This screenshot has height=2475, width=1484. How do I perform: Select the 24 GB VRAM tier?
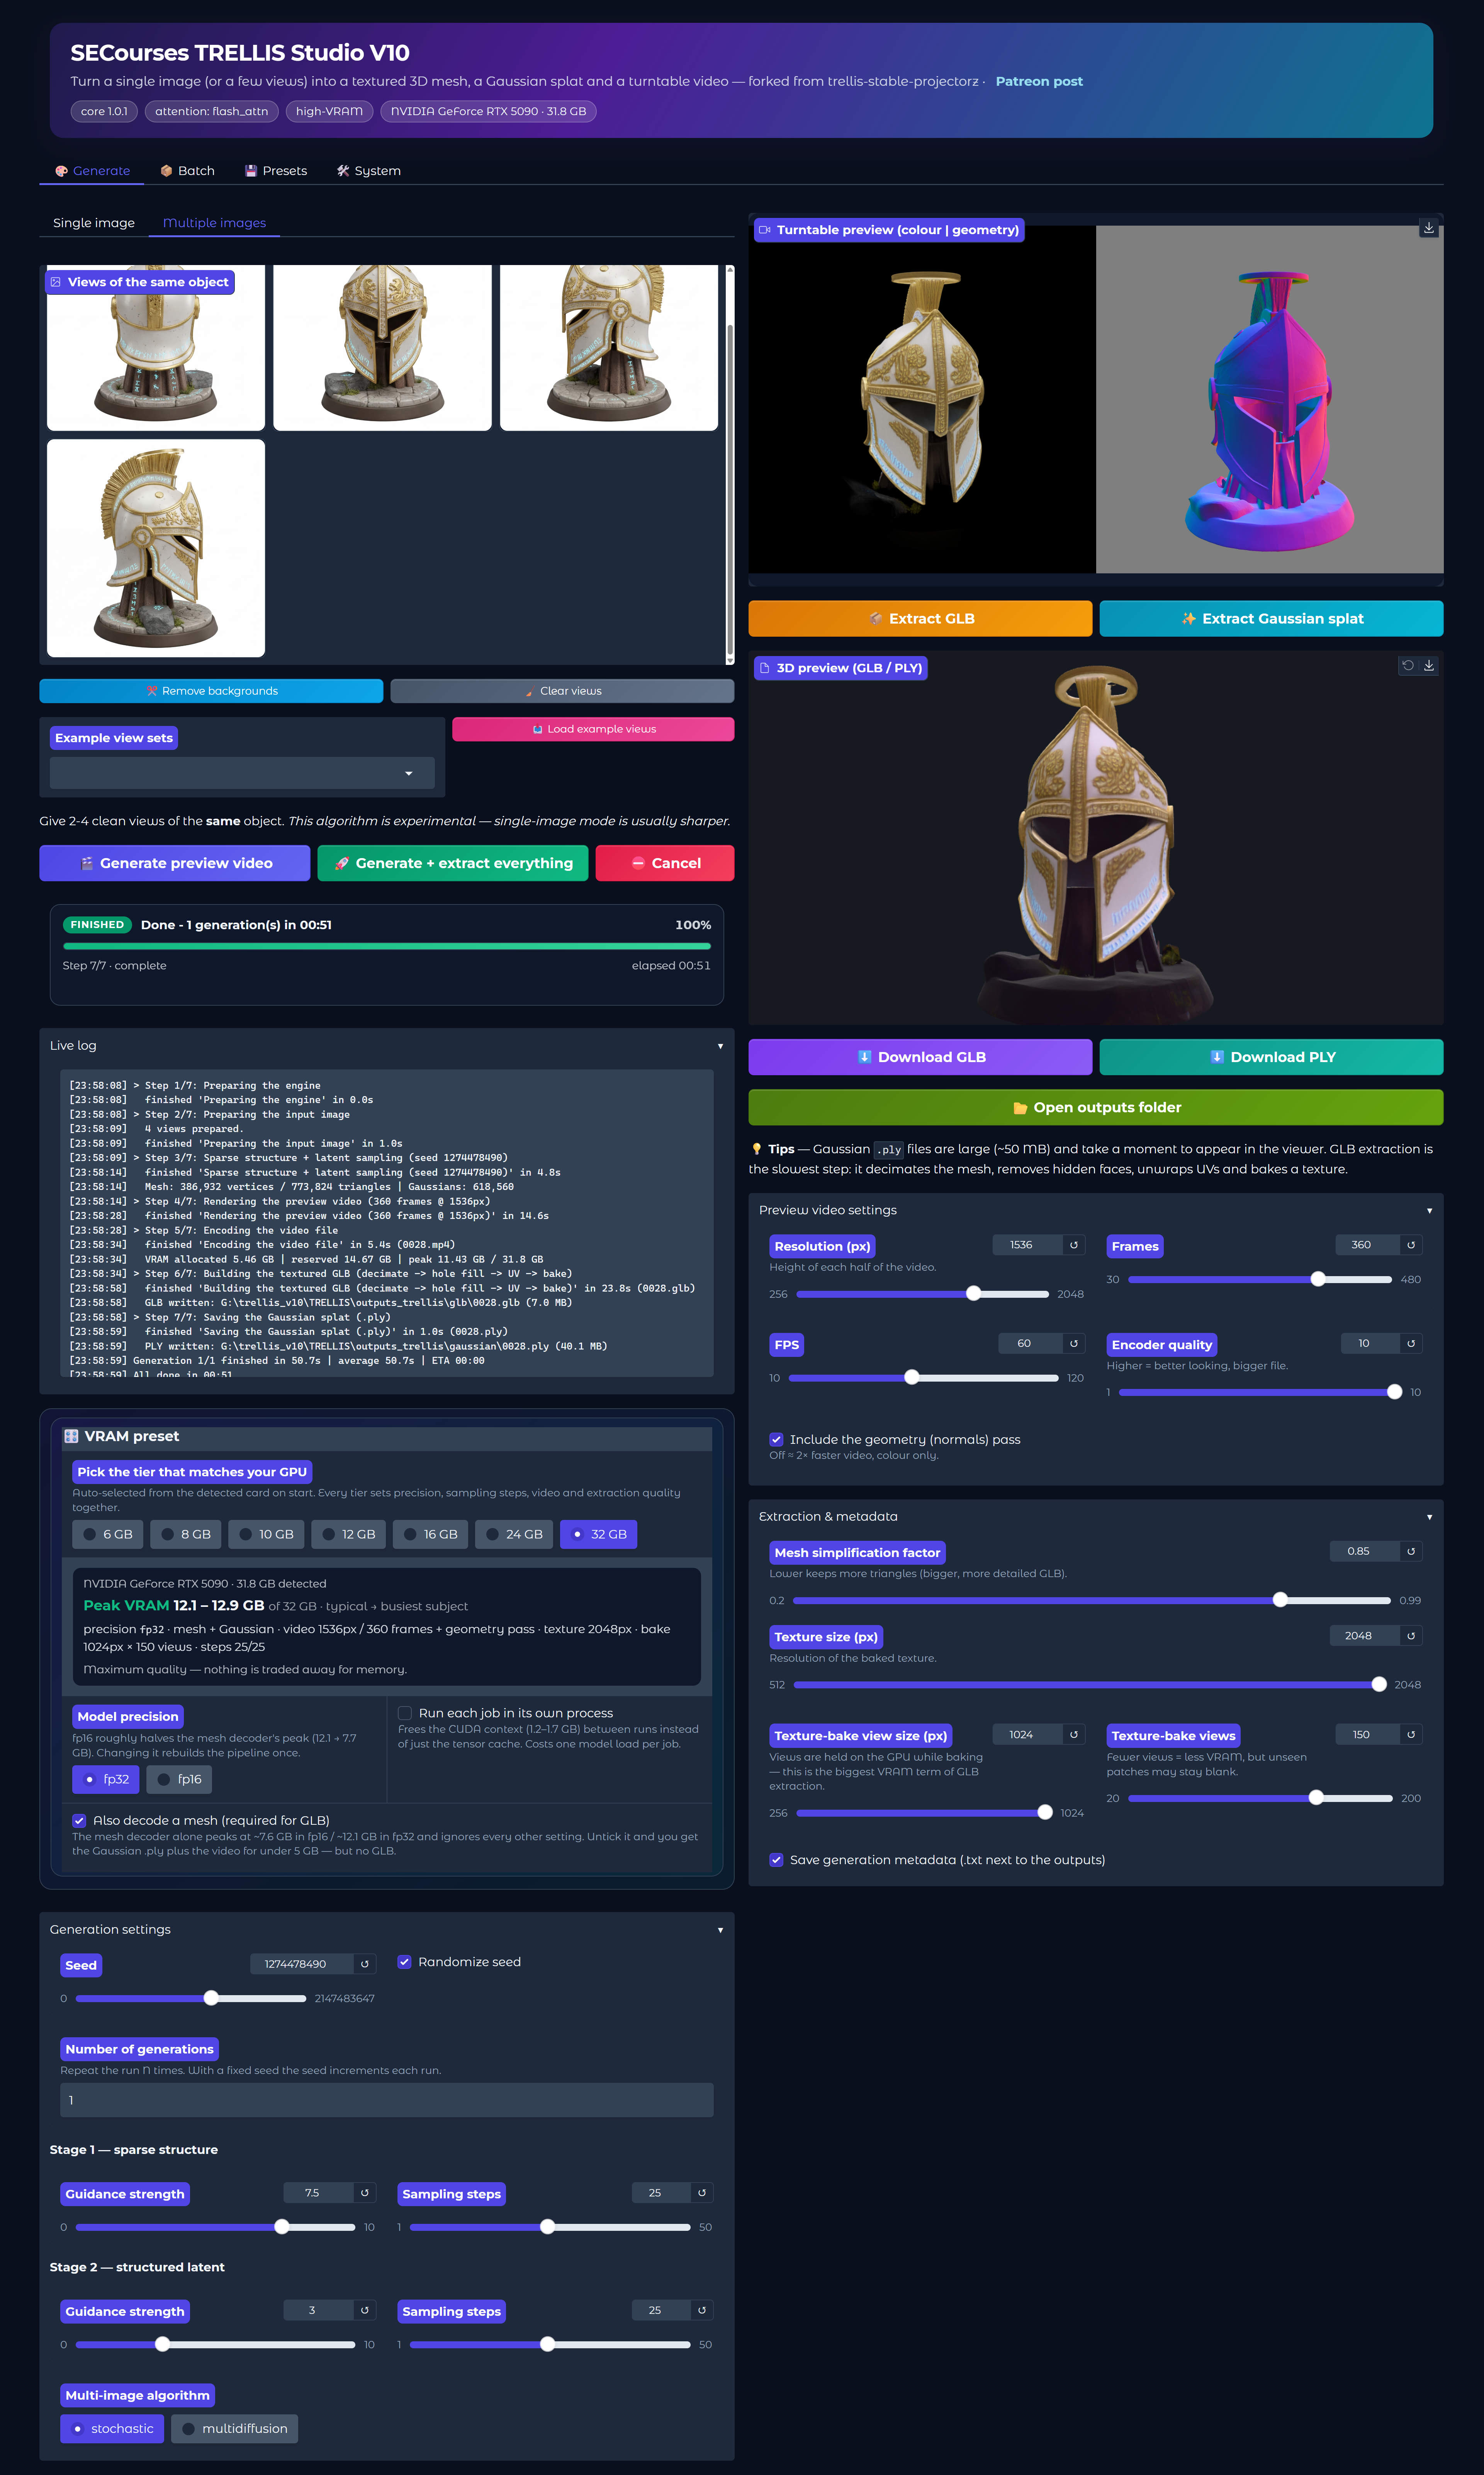tap(514, 1534)
